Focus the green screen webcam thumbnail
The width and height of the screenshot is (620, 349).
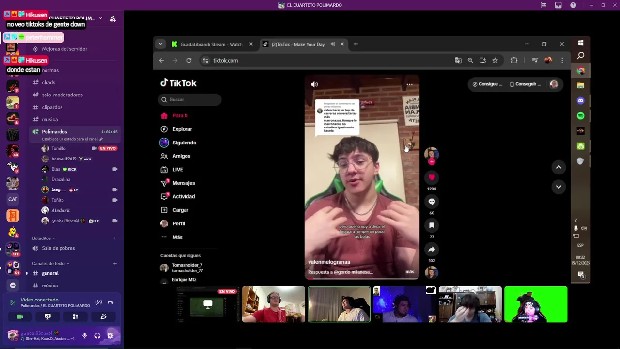pyautogui.click(x=536, y=304)
